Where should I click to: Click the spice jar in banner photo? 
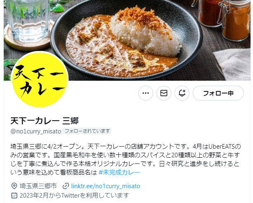point(236,20)
